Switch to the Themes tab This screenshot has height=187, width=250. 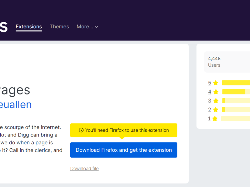pyautogui.click(x=59, y=26)
